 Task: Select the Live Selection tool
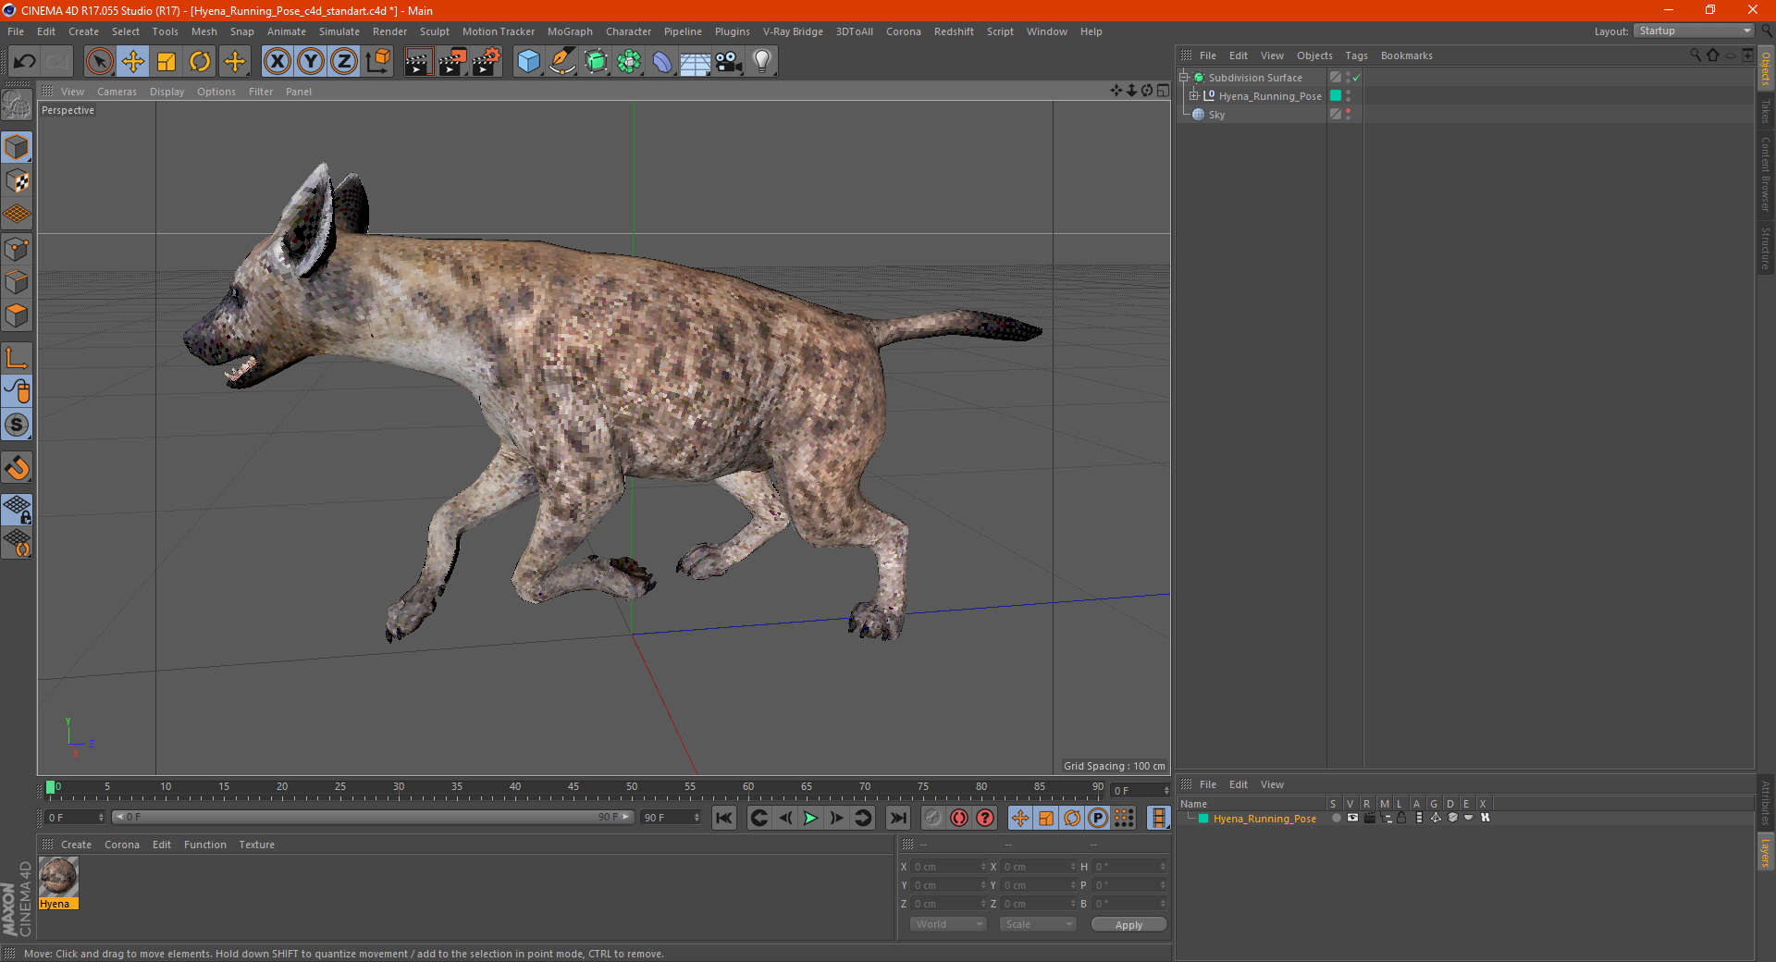pos(99,62)
